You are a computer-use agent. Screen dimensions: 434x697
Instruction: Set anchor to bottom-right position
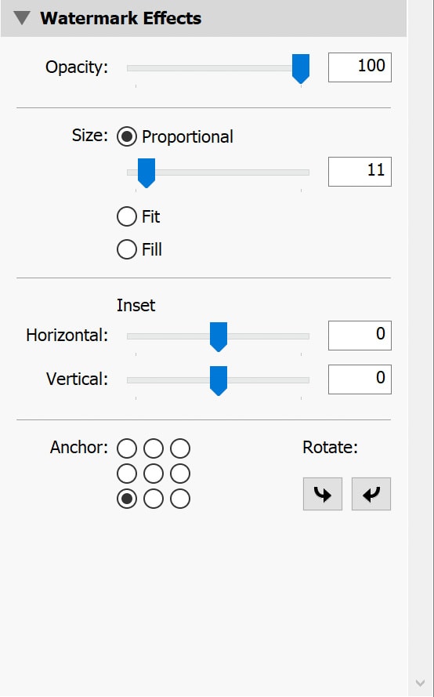[180, 499]
